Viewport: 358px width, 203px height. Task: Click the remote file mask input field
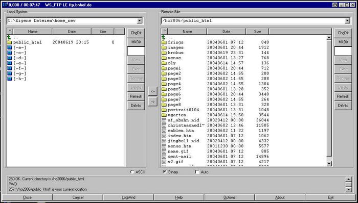[343, 51]
